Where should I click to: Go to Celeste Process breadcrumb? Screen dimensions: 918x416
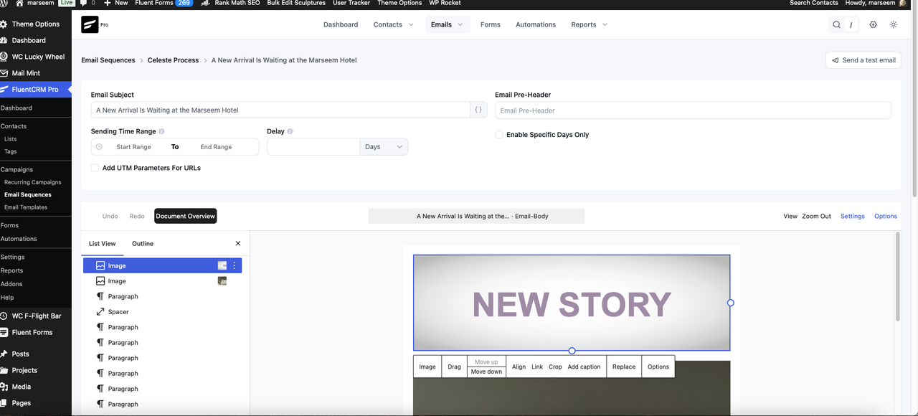(x=174, y=60)
